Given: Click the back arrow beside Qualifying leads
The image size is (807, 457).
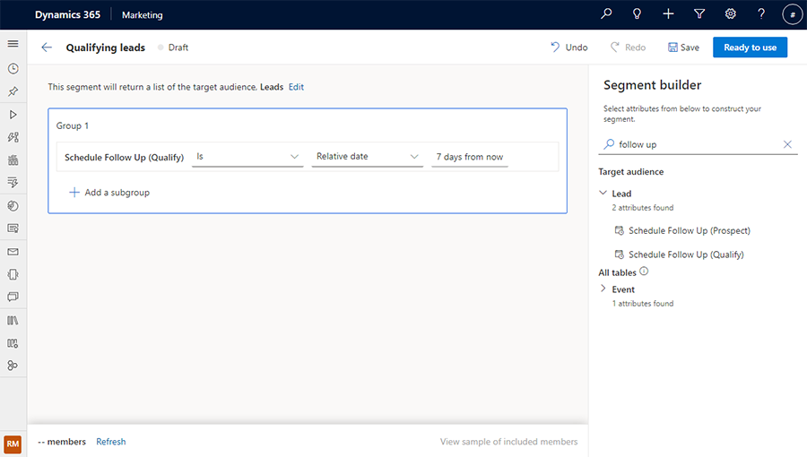Looking at the screenshot, I should coord(47,47).
